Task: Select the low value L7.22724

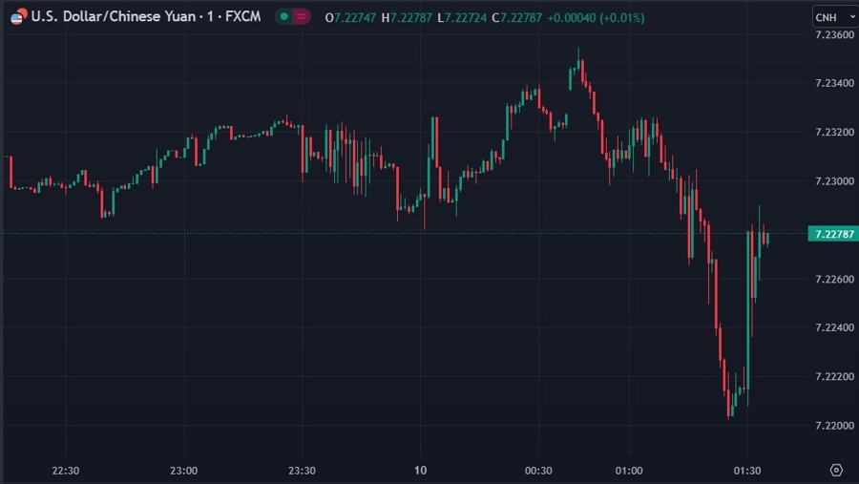Action: pos(462,18)
